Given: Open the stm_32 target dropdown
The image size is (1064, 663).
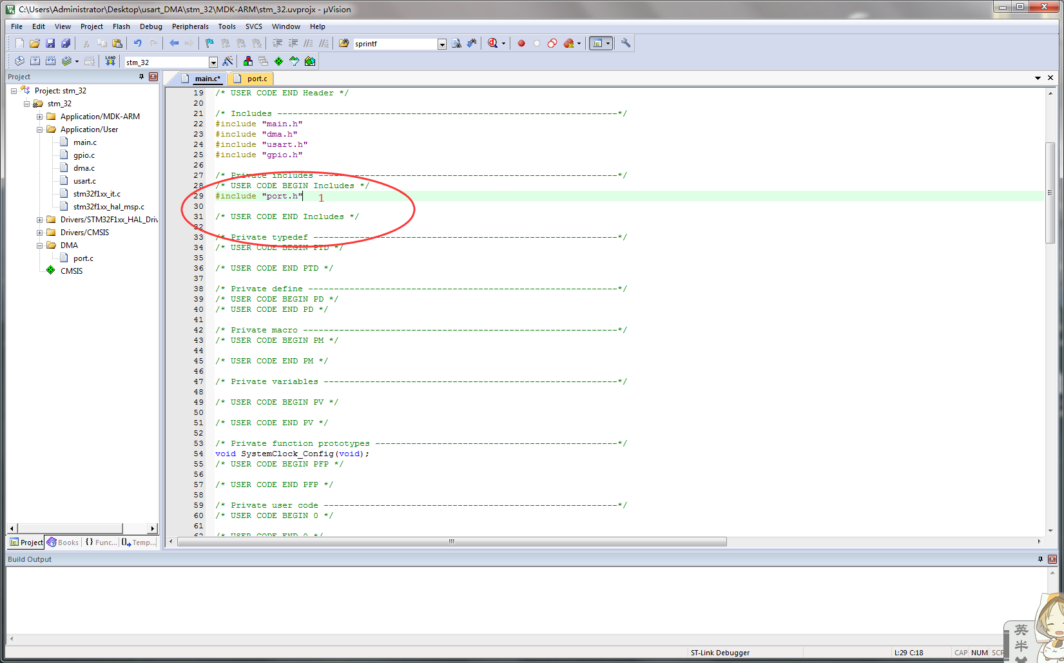Looking at the screenshot, I should 213,62.
